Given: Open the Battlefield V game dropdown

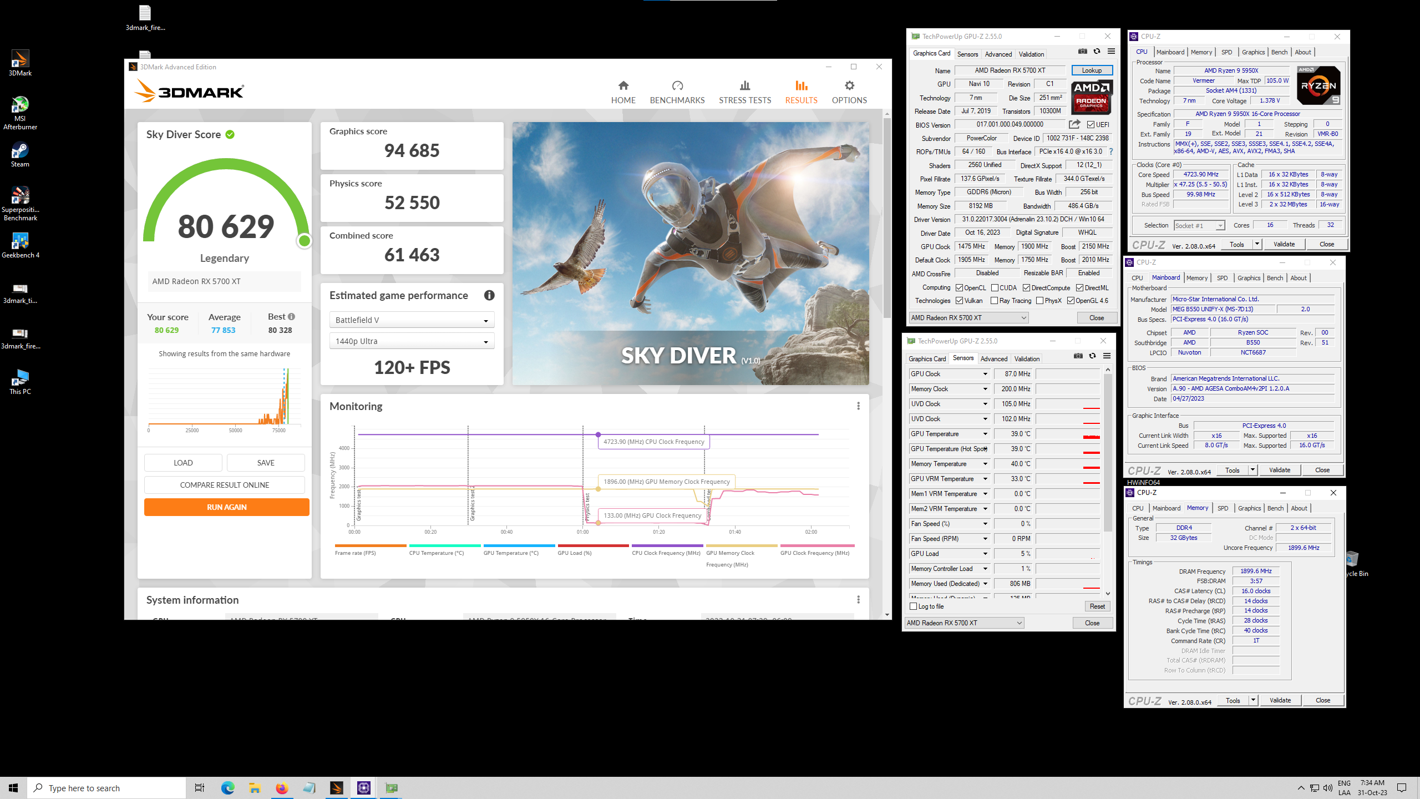Looking at the screenshot, I should pyautogui.click(x=411, y=320).
